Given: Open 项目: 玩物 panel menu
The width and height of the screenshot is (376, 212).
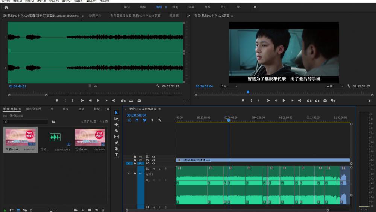Looking at the screenshot, I should click(20, 109).
